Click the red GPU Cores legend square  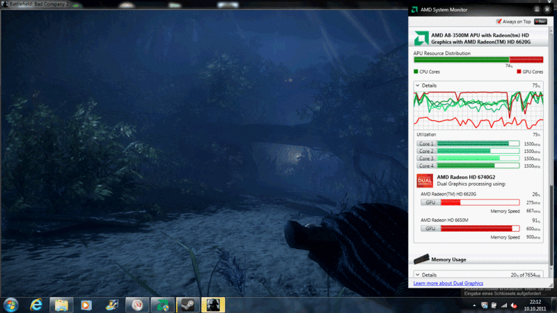519,72
